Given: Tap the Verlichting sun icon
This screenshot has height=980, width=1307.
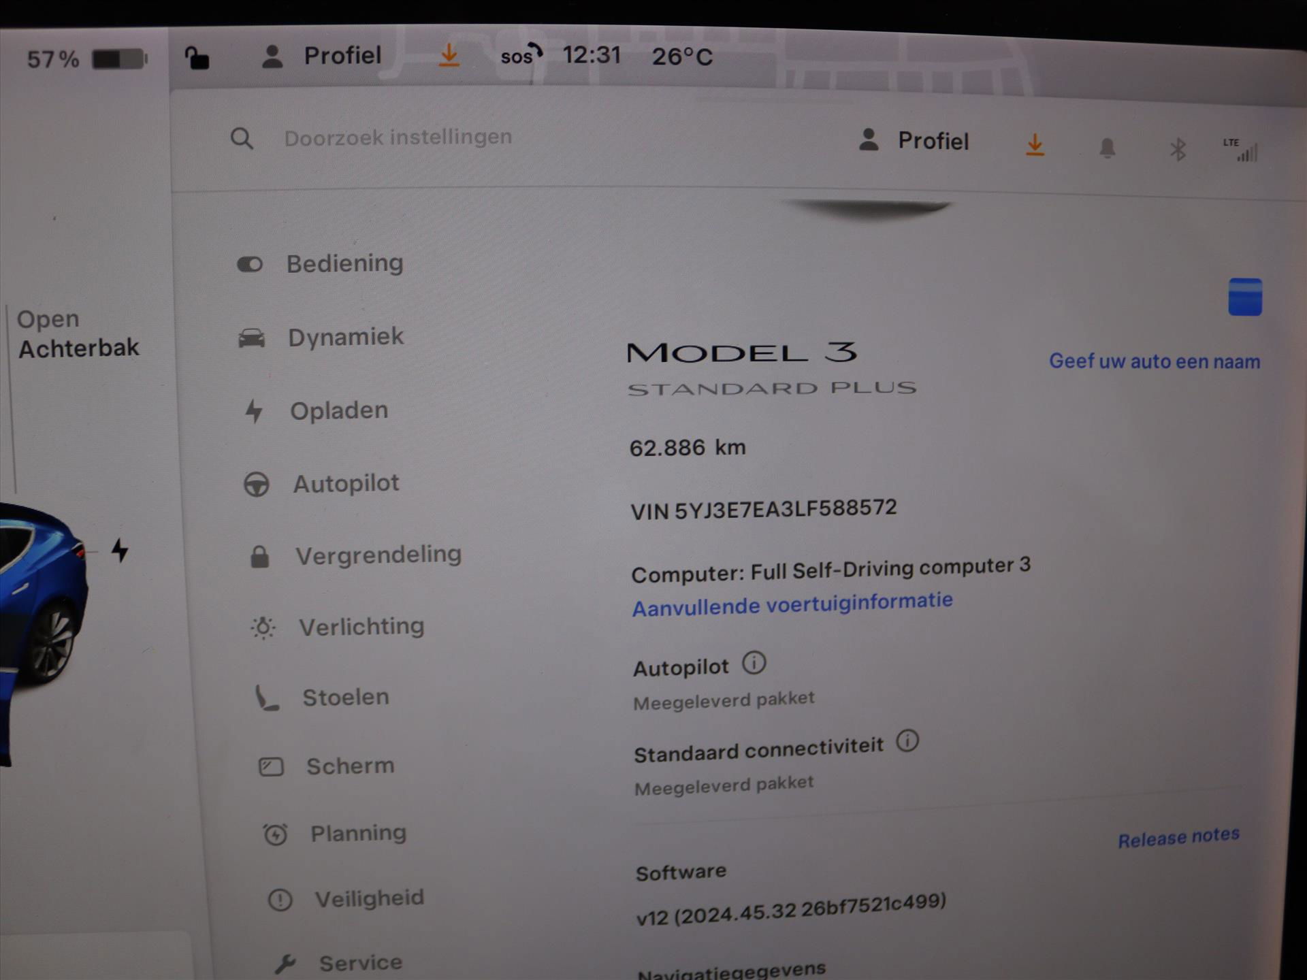Looking at the screenshot, I should point(263,627).
